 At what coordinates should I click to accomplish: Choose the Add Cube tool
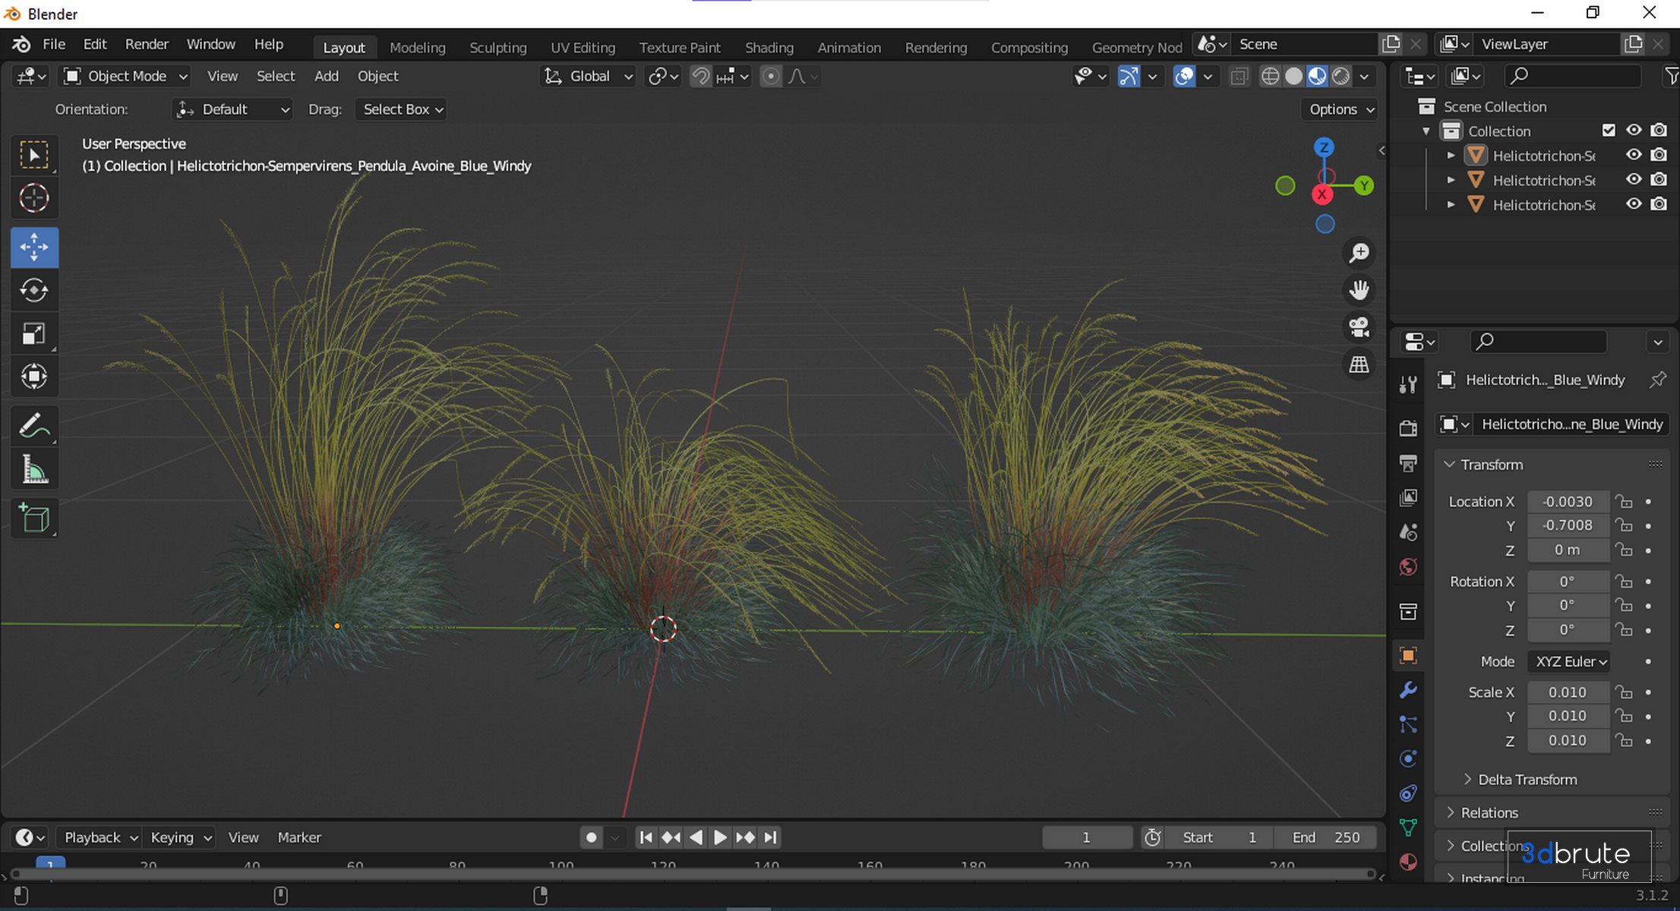[34, 519]
